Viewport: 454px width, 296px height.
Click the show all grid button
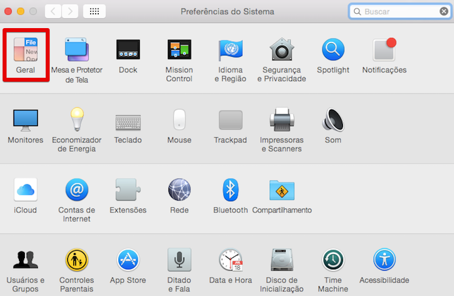pos(94,12)
